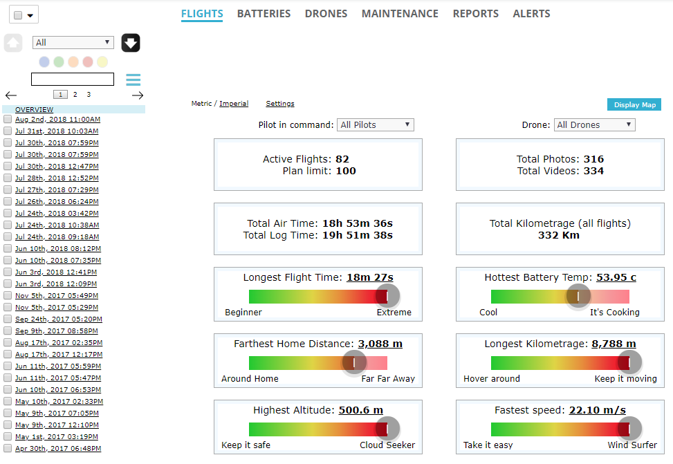
Task: Check the Jul 27th, 2018 07:29PM flight checkbox
Action: (8, 189)
